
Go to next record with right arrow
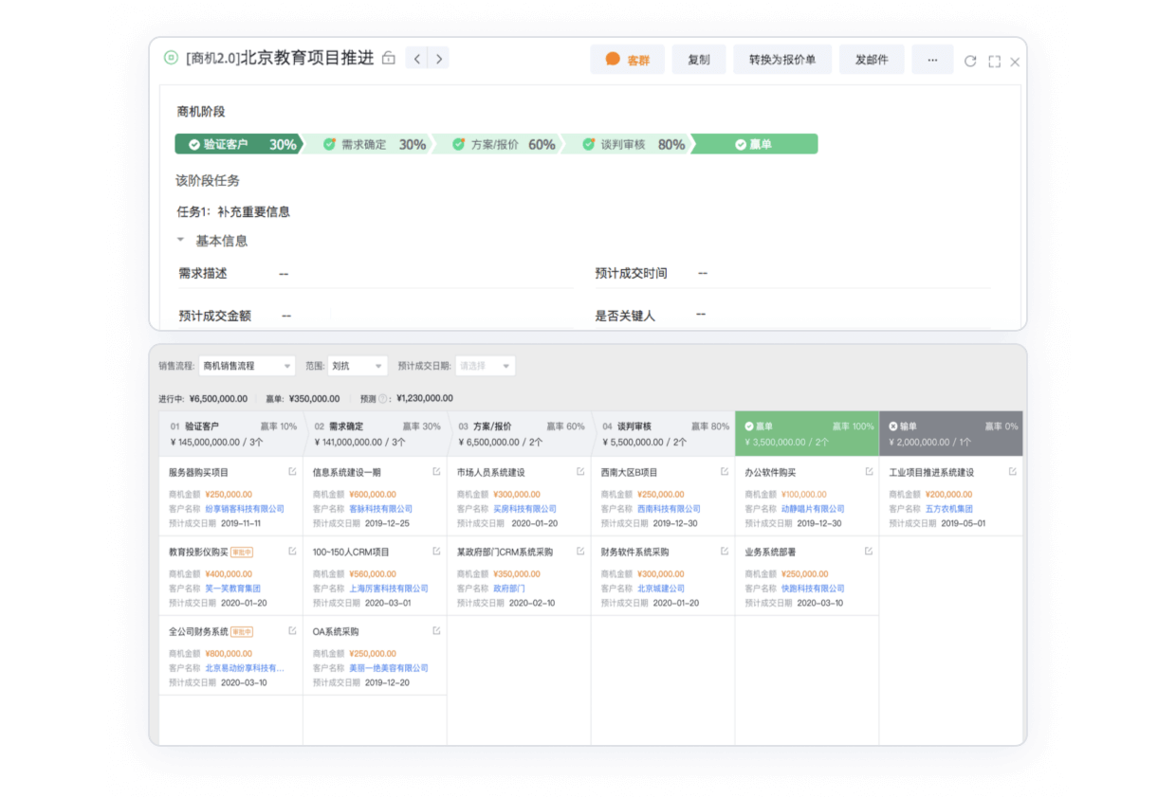[x=438, y=59]
